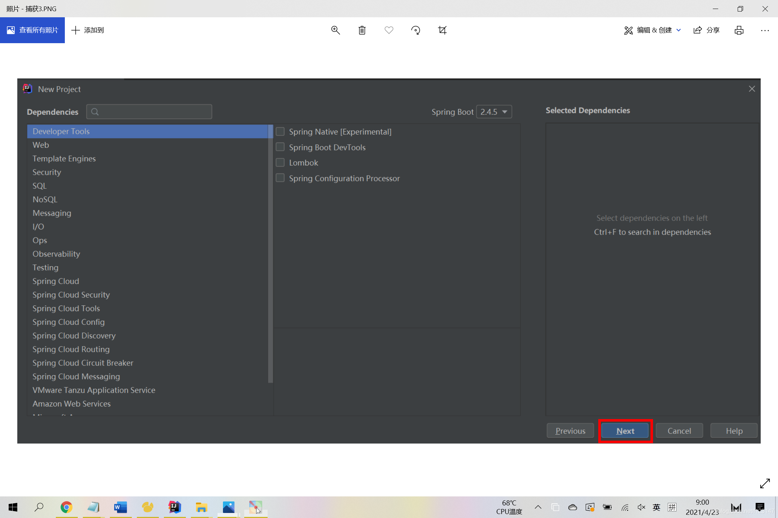Click the volume muted speaker tray icon
Screen dimensions: 778x518
(x=641, y=507)
